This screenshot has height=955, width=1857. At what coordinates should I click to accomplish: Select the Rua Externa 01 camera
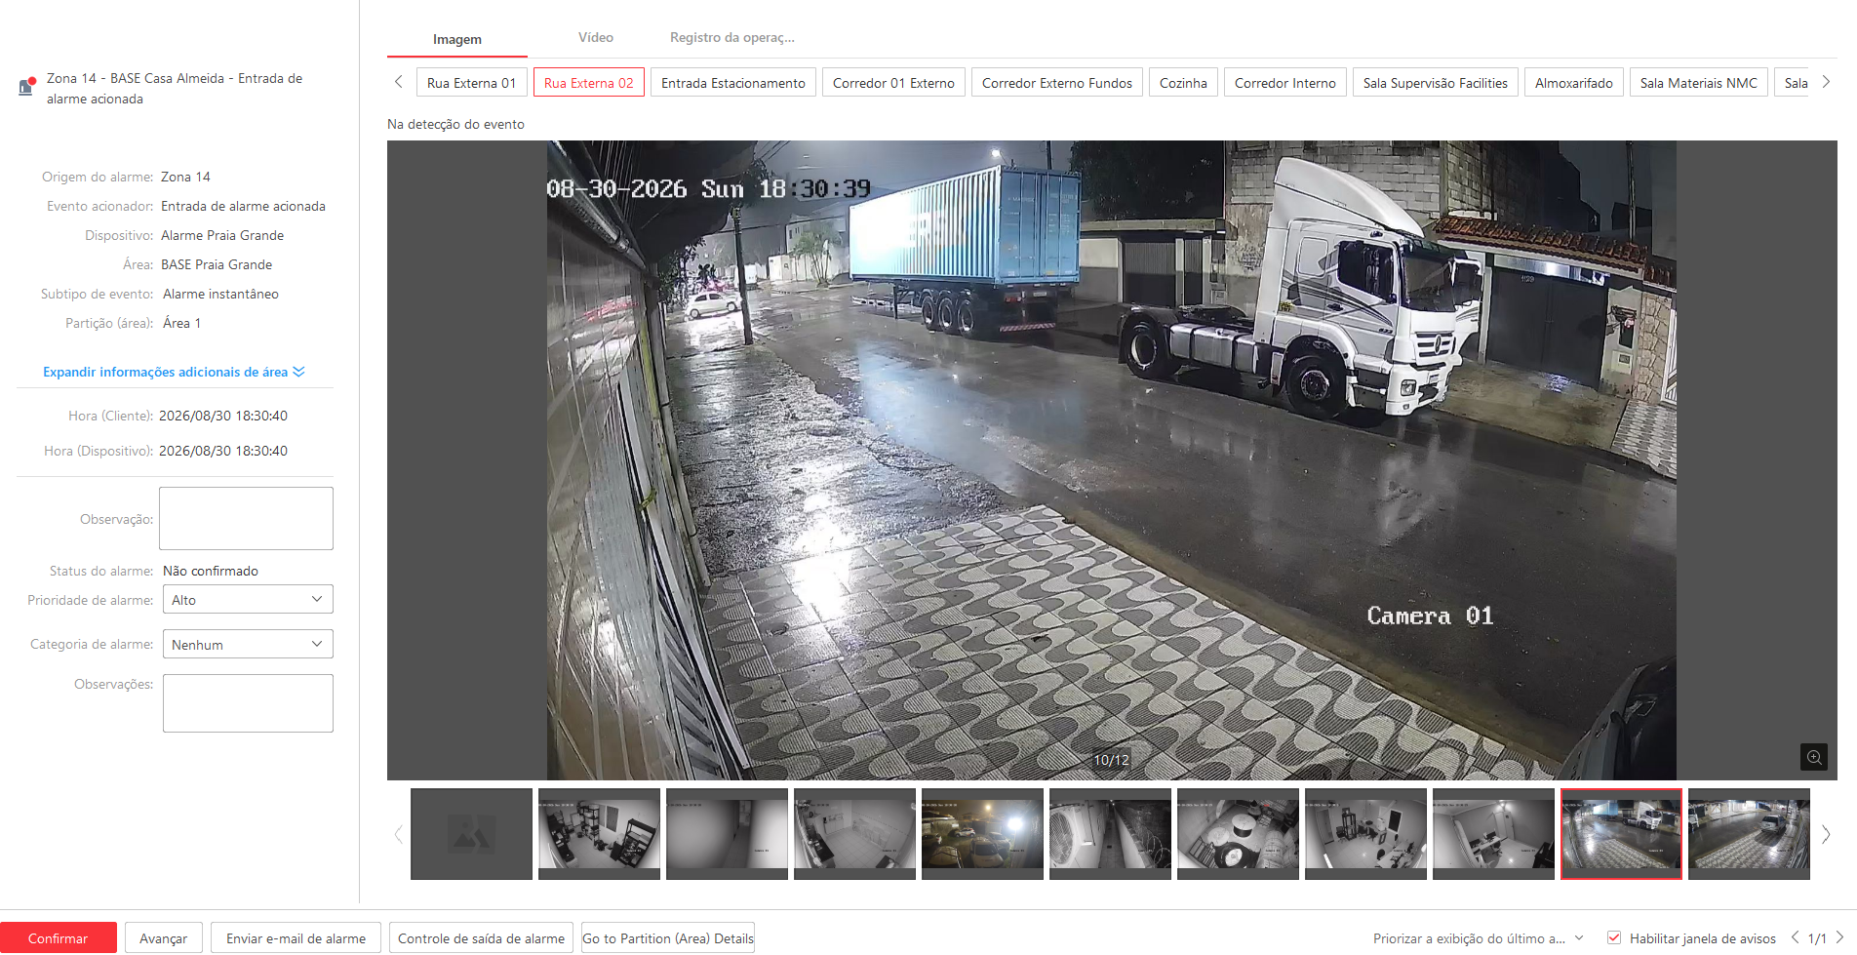point(472,83)
